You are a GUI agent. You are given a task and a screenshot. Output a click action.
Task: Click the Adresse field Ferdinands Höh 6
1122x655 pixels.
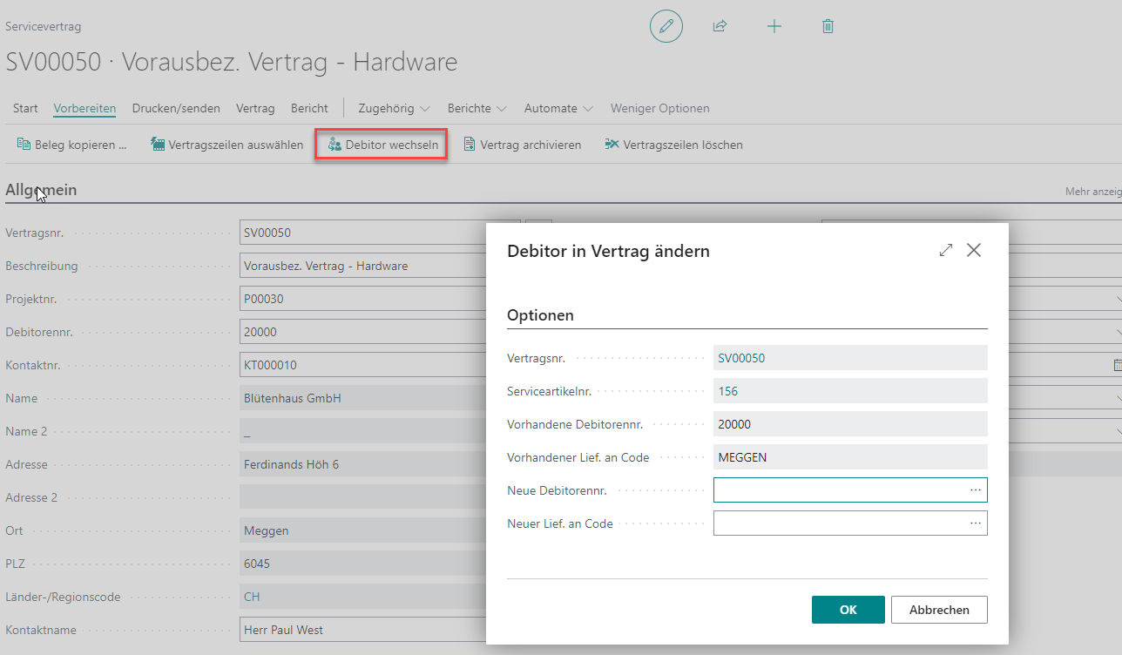[x=362, y=464]
